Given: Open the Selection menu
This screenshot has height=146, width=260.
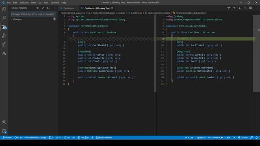Looking at the screenshot, I should [x=24, y=3].
